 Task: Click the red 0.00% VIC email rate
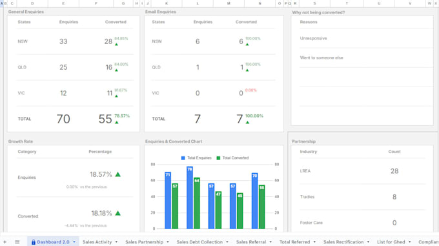(251, 90)
